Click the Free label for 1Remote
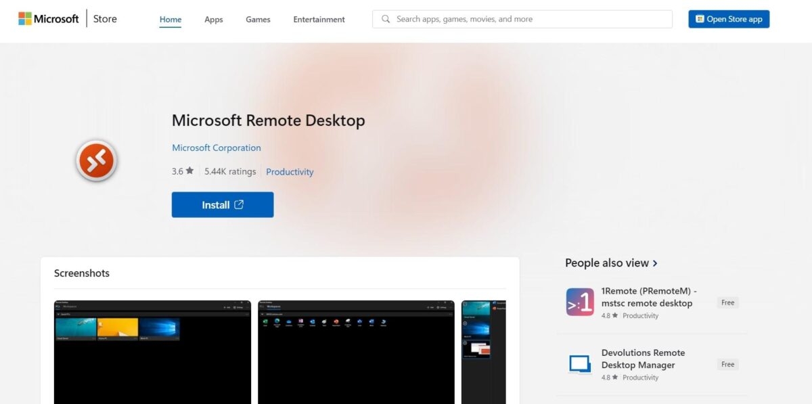 [x=728, y=302]
